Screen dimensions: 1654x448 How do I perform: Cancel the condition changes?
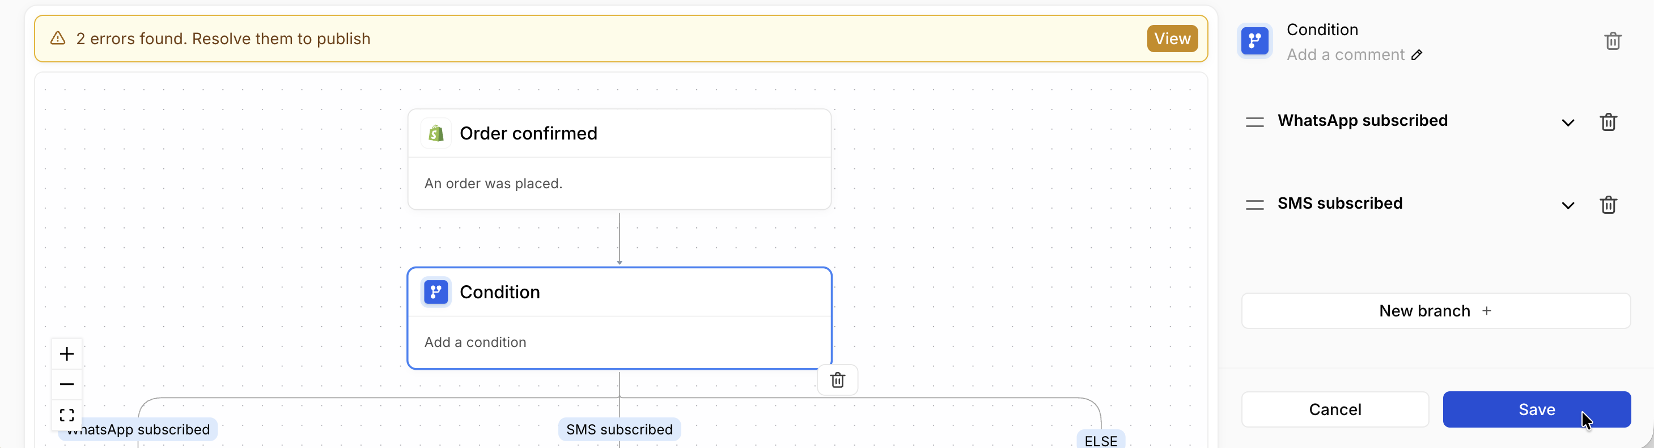(1335, 409)
